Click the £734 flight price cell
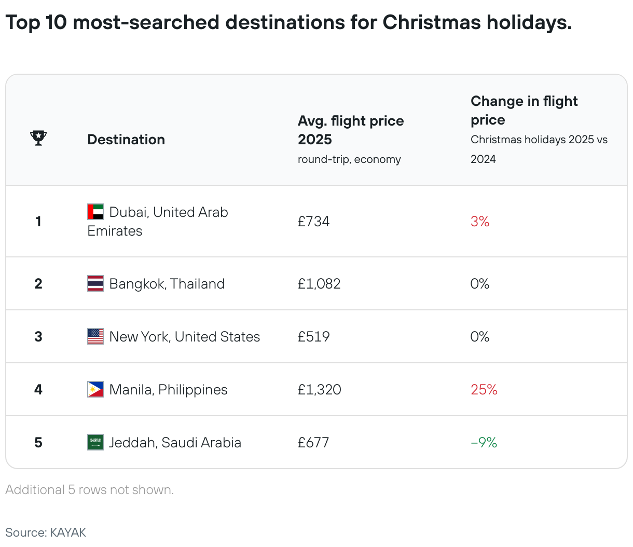The image size is (633, 547). [313, 222]
